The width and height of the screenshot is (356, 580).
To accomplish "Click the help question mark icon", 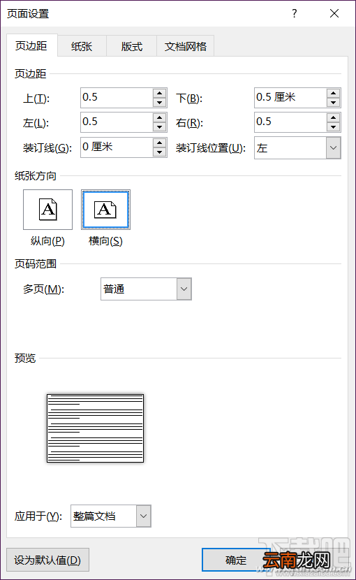I will coord(295,13).
